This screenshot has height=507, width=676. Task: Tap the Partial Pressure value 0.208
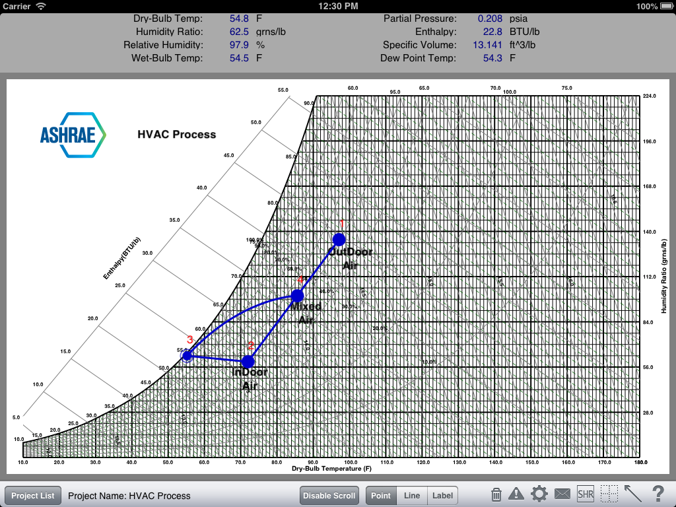pyautogui.click(x=490, y=18)
